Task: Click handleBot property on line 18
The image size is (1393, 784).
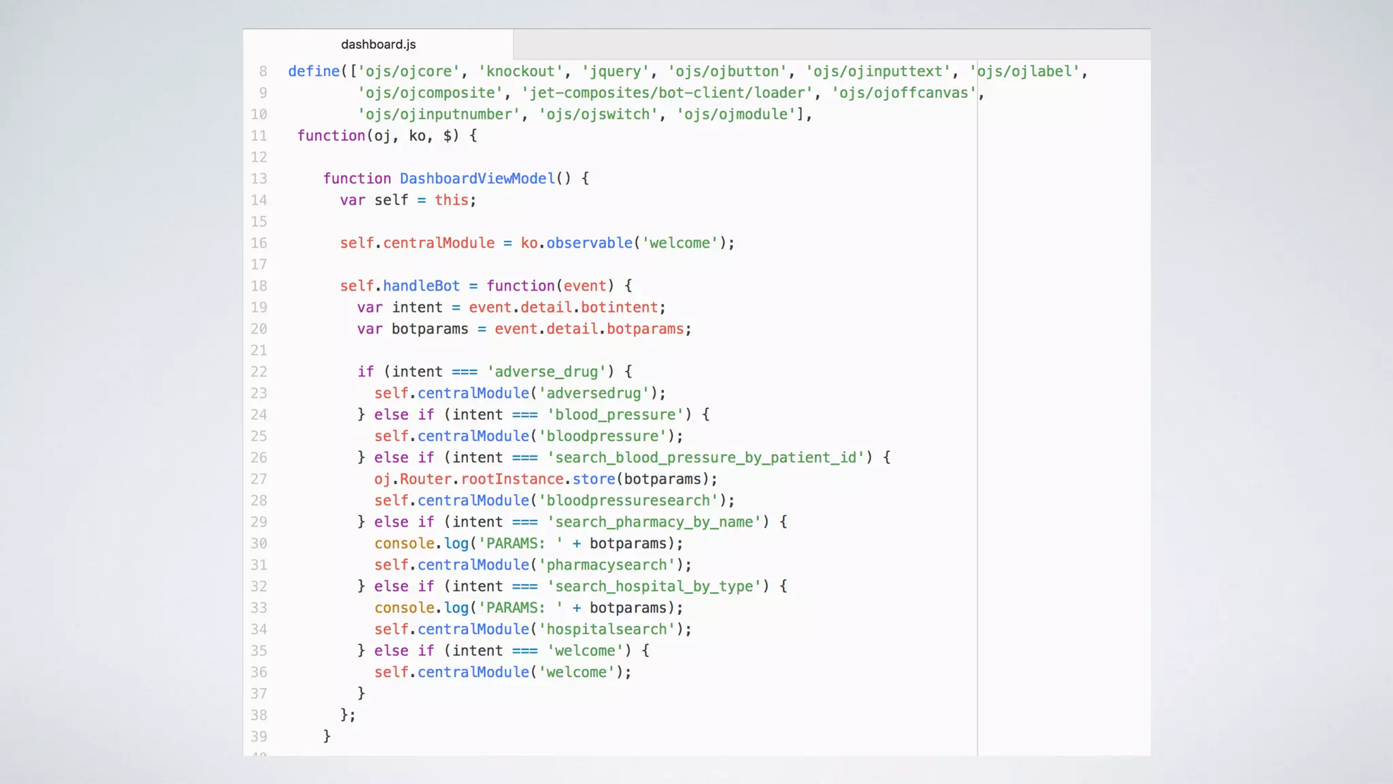Action: pos(421,286)
